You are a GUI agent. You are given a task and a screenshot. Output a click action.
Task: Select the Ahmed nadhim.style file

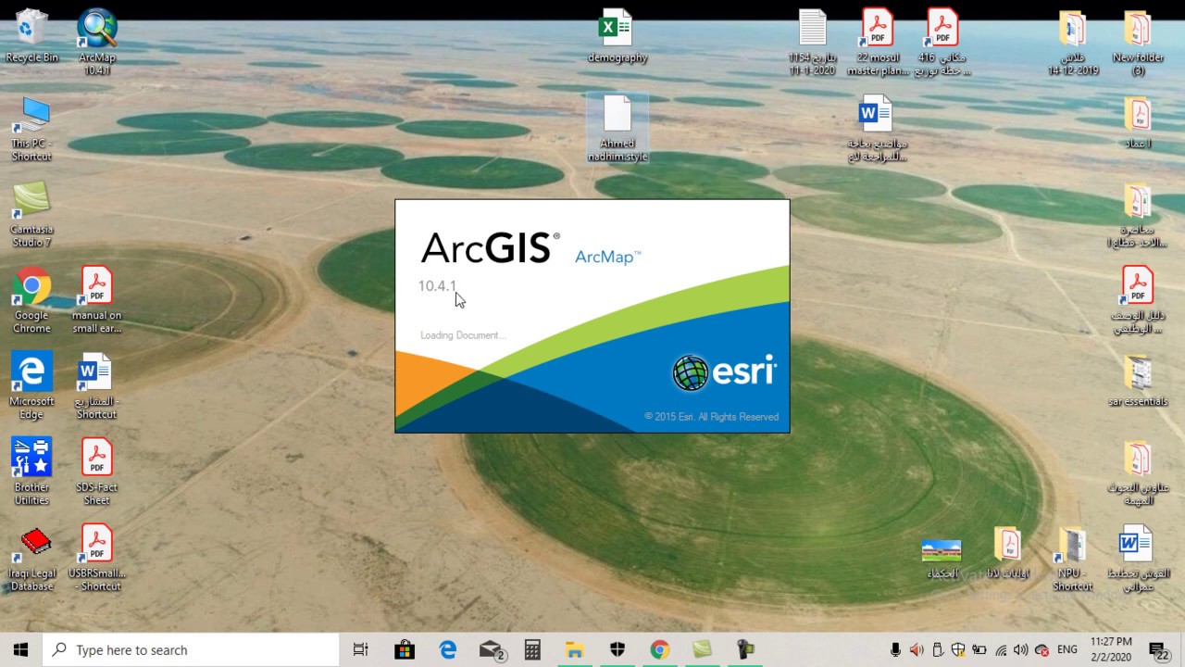point(617,128)
